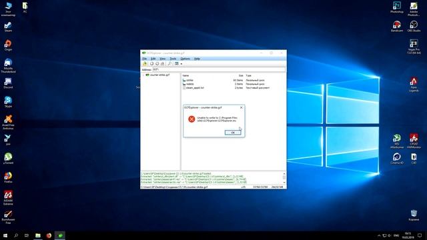Click the Back navigation toolbar icon
The image size is (427, 240).
(151, 64)
